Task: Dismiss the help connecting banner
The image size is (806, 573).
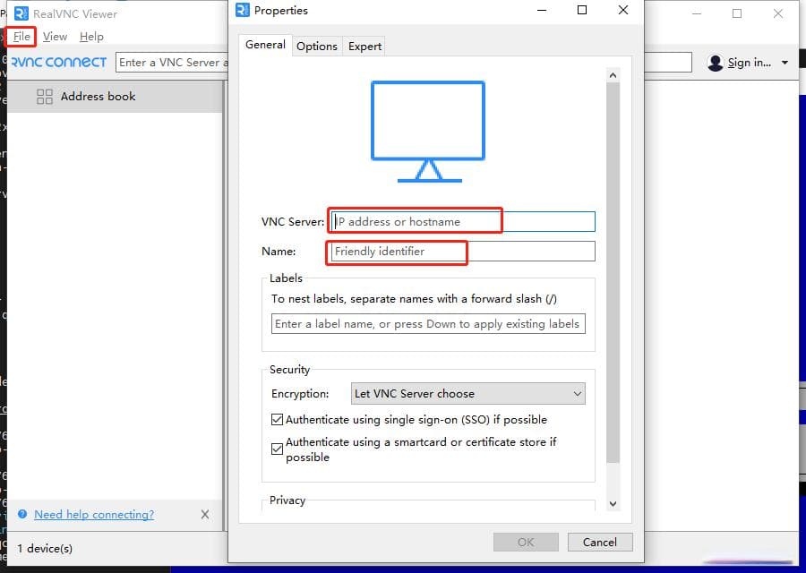Action: 205,515
